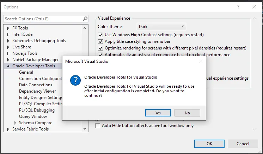Select the IntelliCode label
Image resolution: width=263 pixels, height=154 pixels.
(22, 34)
